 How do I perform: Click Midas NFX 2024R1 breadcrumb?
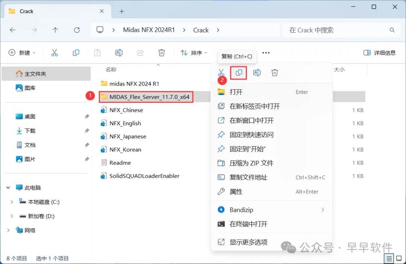(149, 30)
